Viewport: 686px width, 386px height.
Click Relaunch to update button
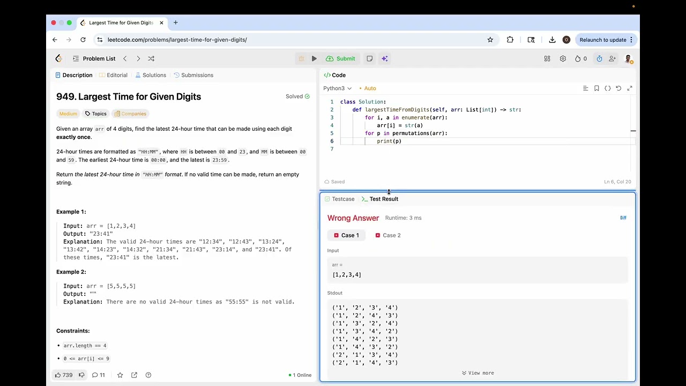(606, 40)
